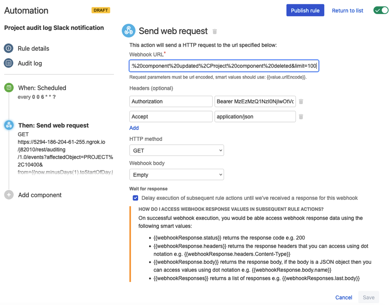This screenshot has width=392, height=305.
Task: Delete the Send web request action via trash icon
Action: click(x=215, y=31)
